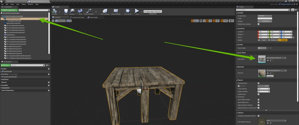Uncheck Editable when Inherited
Image resolution: width=299 pixels, height=125 pixels.
(x=258, y=24)
